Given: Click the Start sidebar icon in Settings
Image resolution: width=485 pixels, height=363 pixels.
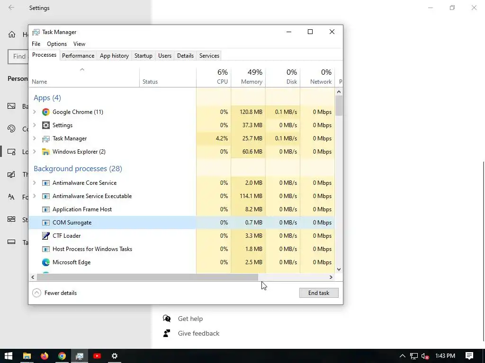Looking at the screenshot, I should pos(11,219).
